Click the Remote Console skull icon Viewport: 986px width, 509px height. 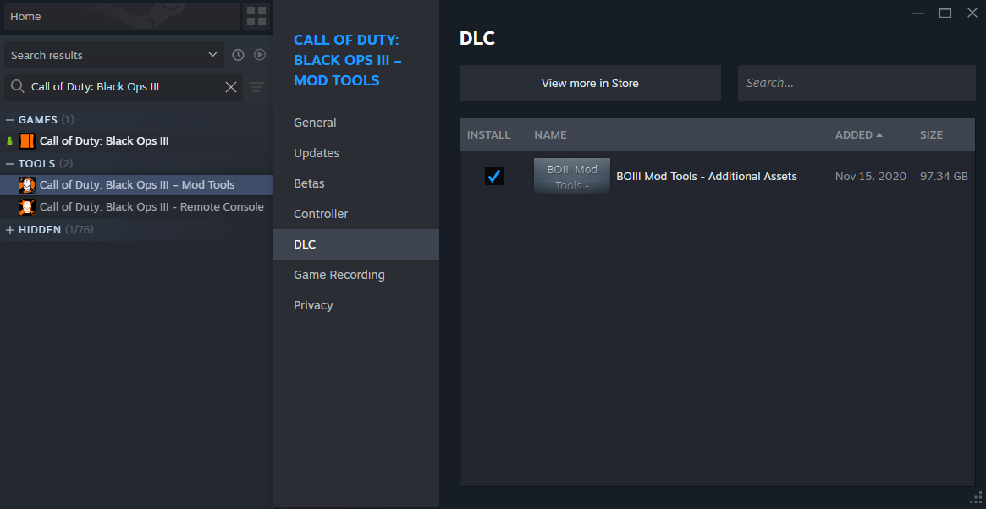coord(27,207)
